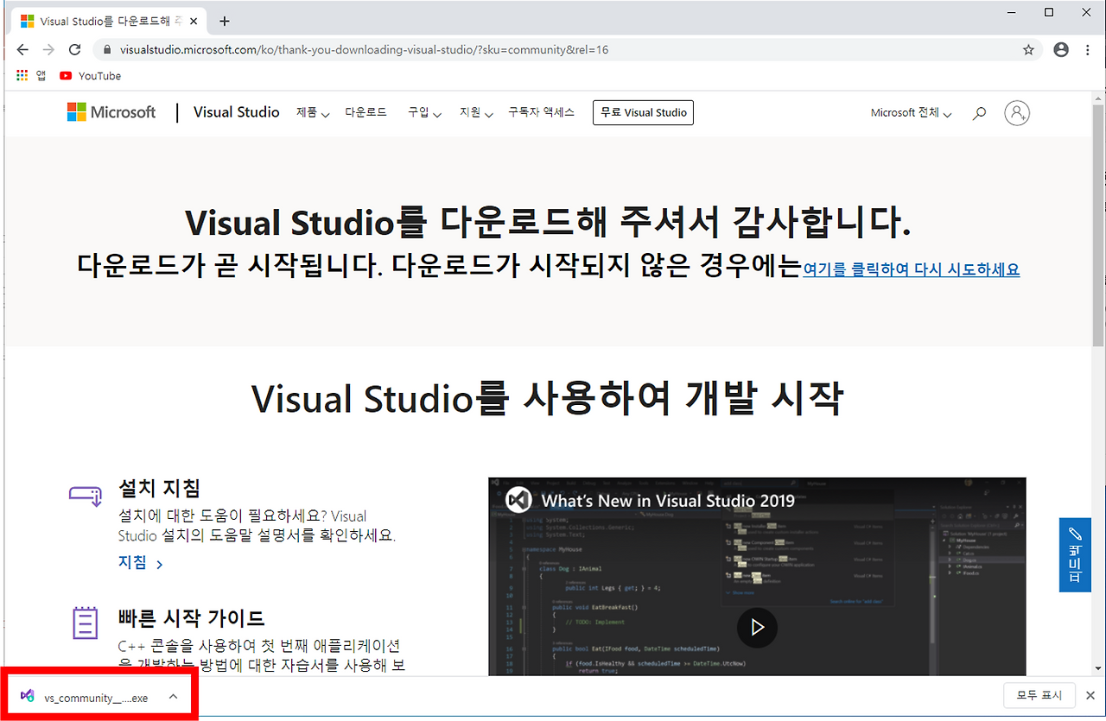Open the Visual Studio home link
The height and width of the screenshot is (721, 1106).
point(237,112)
